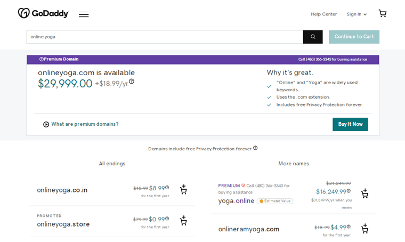405x242 pixels.
Task: Click the GoDaddy logo
Action: pyautogui.click(x=43, y=13)
